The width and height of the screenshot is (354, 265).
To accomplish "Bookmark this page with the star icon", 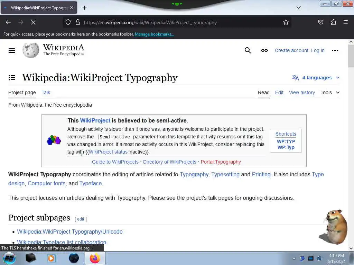I will pyautogui.click(x=286, y=22).
